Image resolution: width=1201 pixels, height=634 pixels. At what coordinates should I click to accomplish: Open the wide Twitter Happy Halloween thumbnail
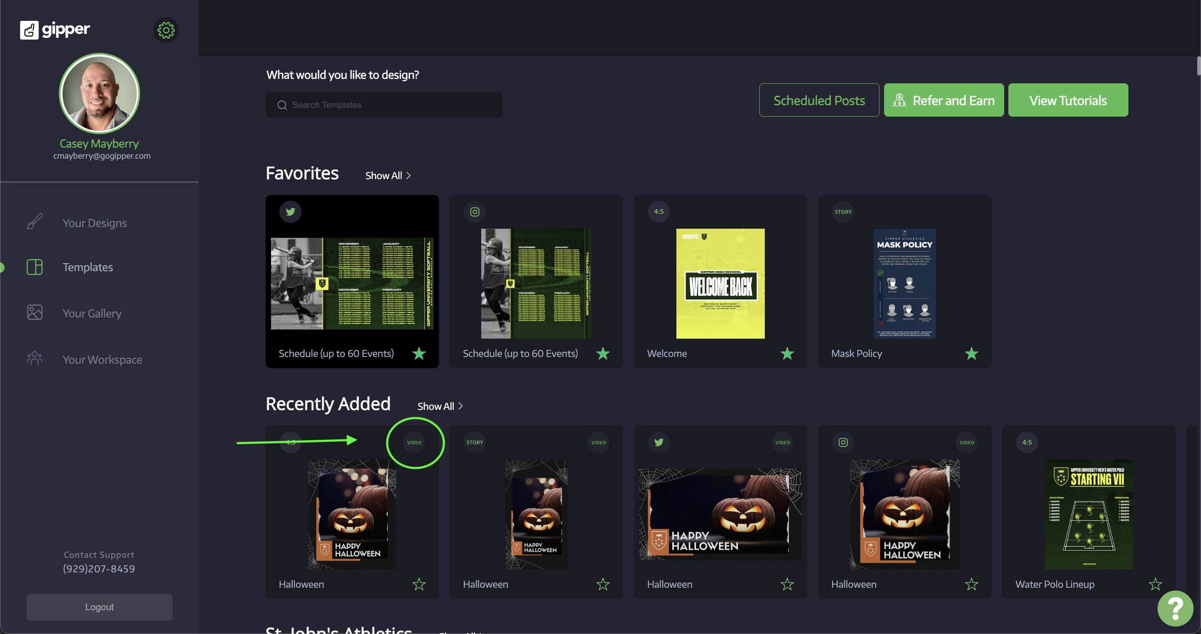[x=720, y=514]
